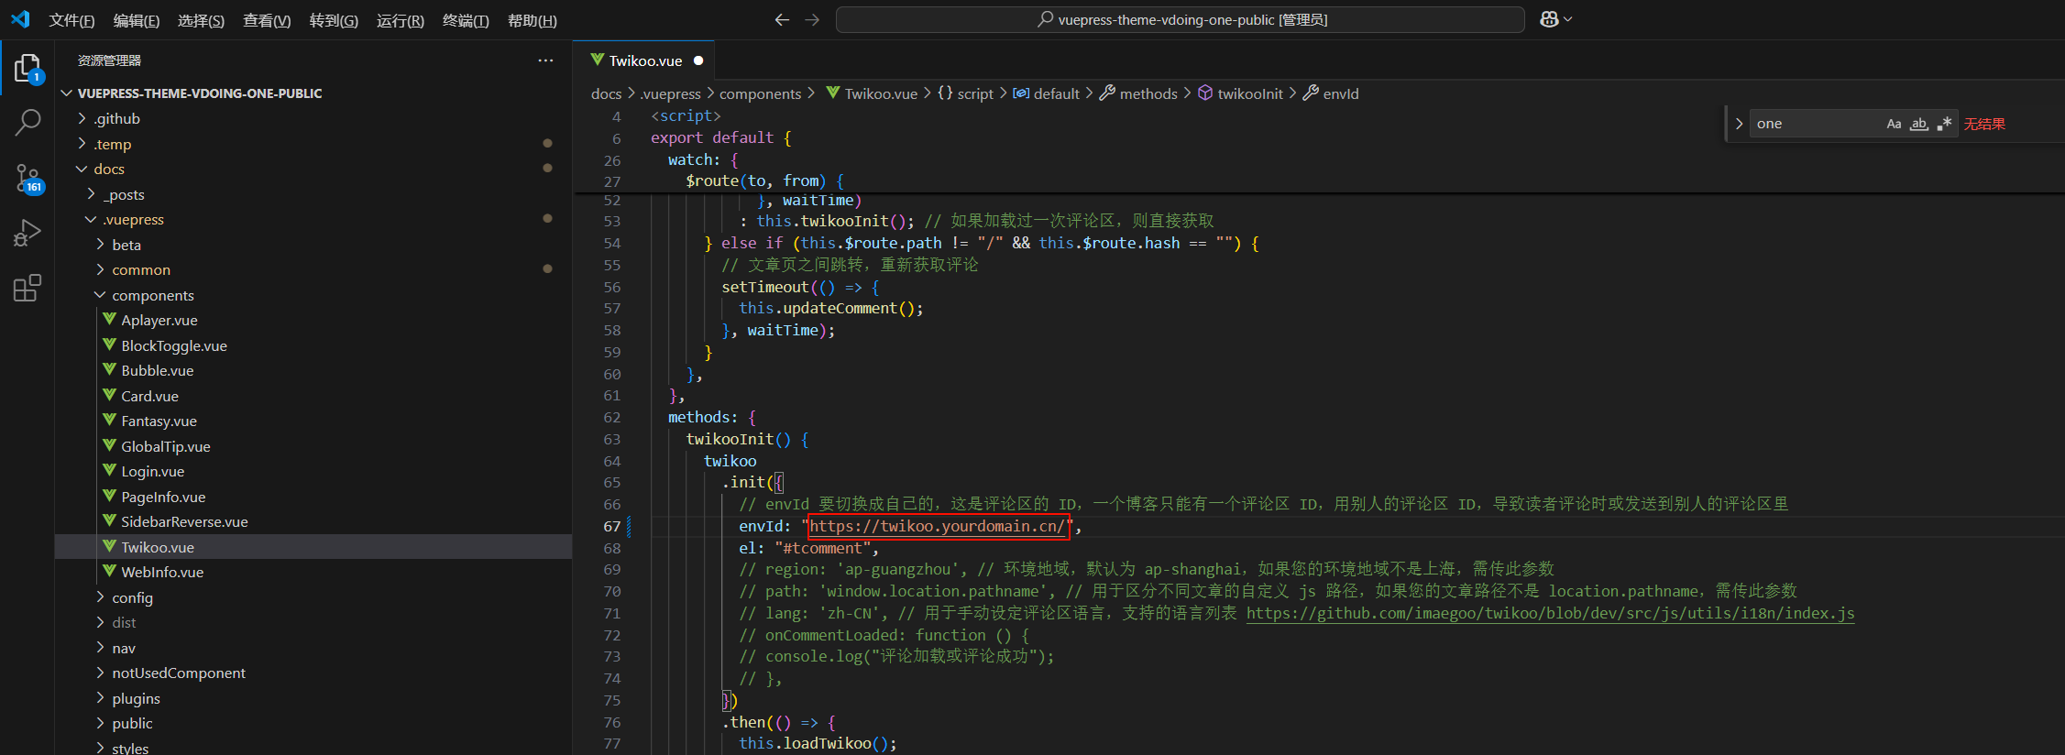Toggle Match Case in find widget
This screenshot has height=755, width=2065.
click(1894, 124)
